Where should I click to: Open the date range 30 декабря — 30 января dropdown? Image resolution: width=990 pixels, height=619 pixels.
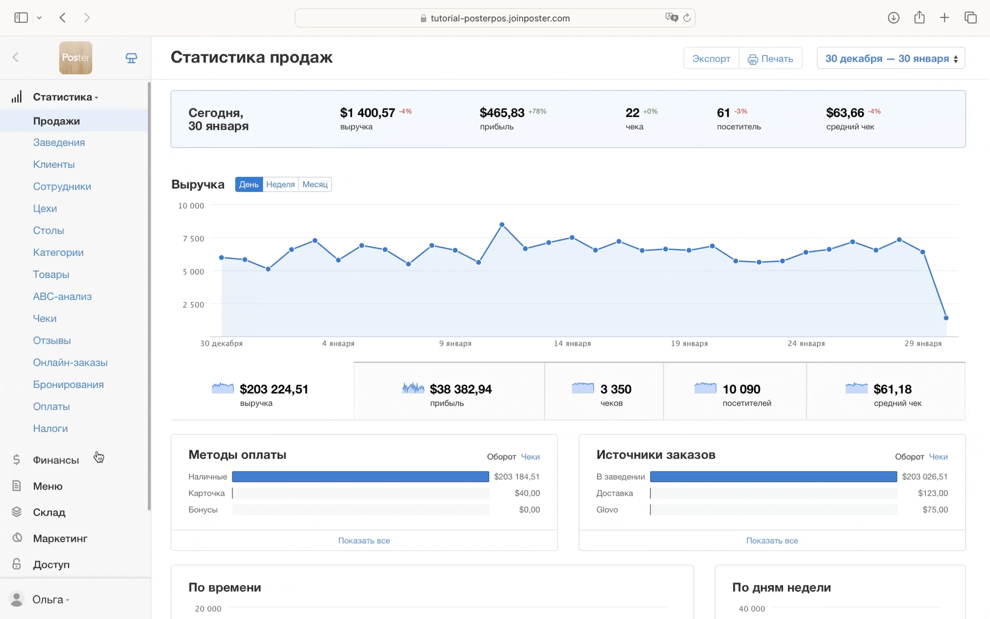890,58
